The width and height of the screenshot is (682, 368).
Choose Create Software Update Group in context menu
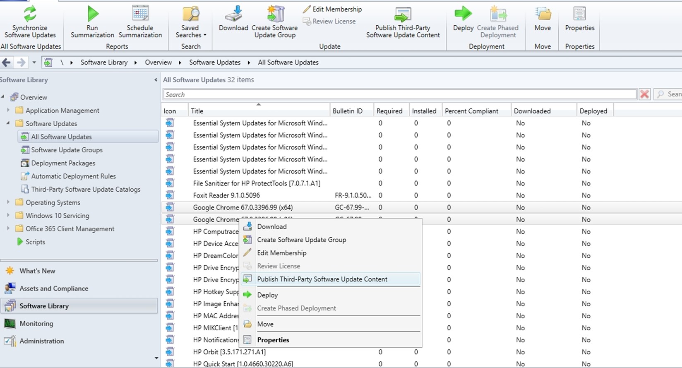click(x=331, y=240)
